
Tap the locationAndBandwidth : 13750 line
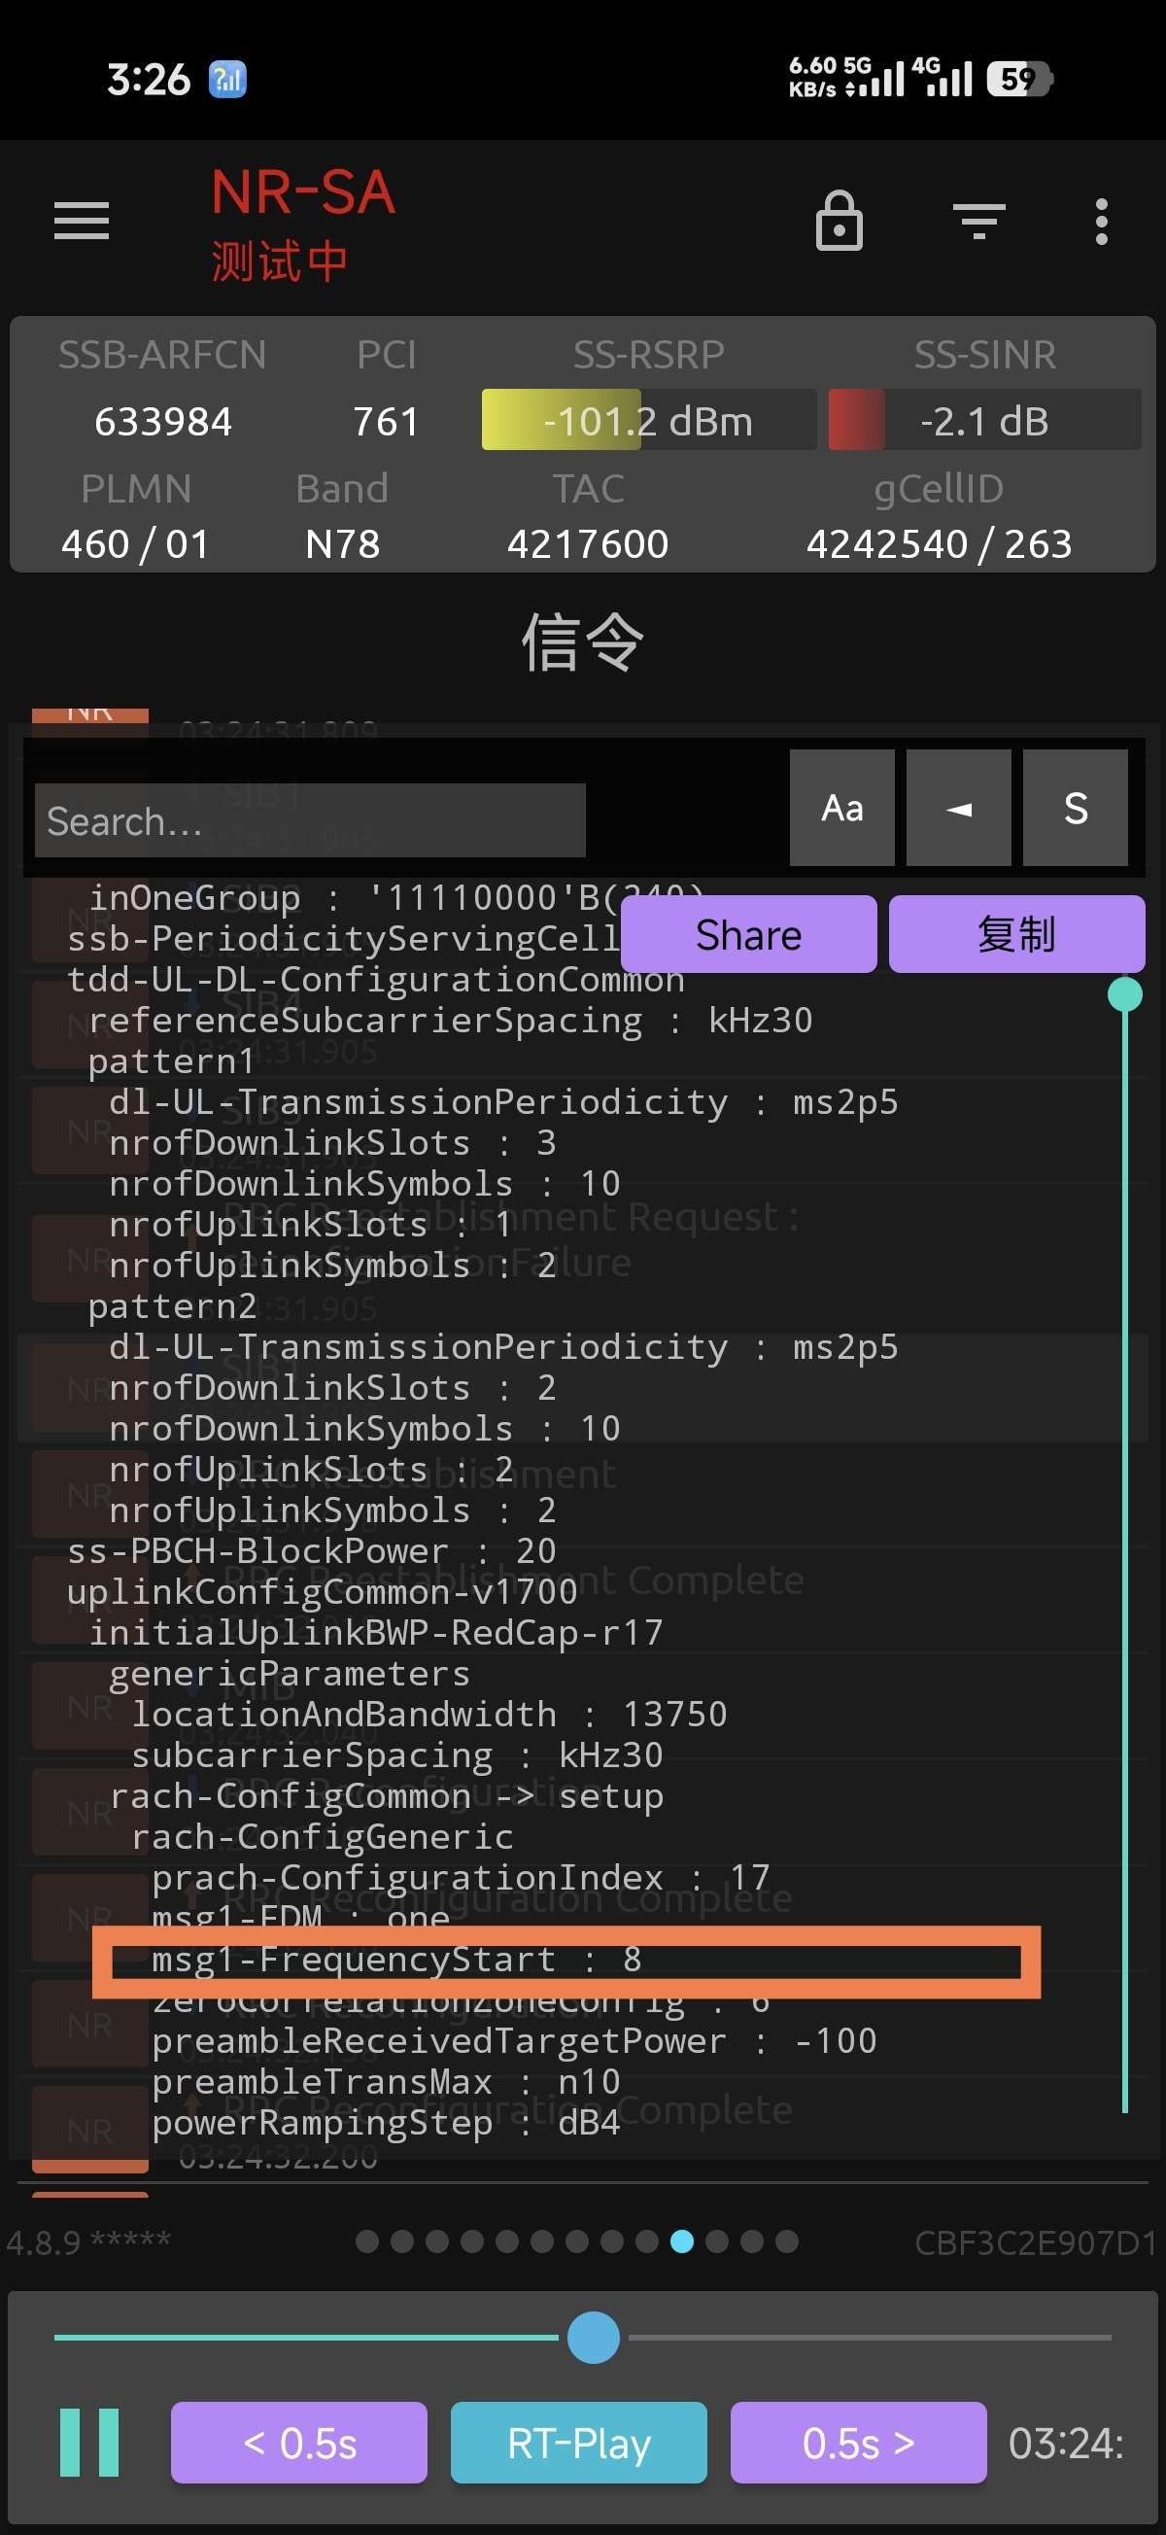pyautogui.click(x=429, y=1715)
